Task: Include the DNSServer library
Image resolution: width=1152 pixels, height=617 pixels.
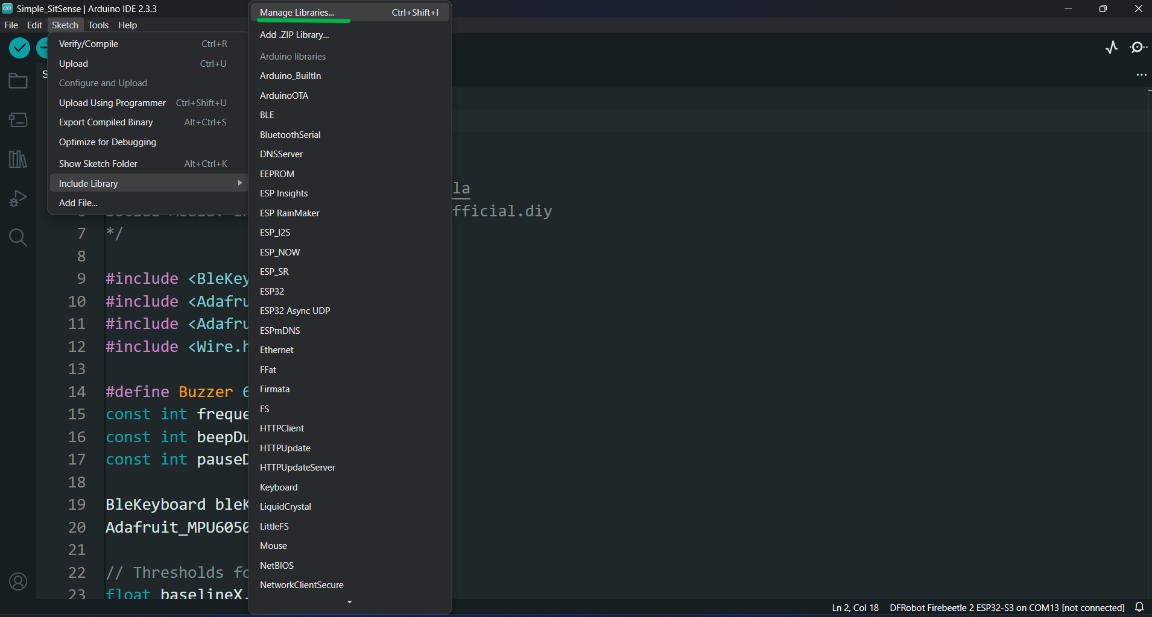Action: coord(350,154)
